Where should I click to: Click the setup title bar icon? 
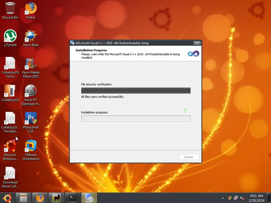click(x=73, y=43)
